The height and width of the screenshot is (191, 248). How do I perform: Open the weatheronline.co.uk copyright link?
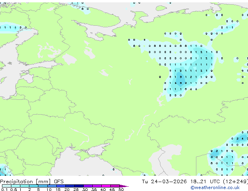click(x=215, y=187)
